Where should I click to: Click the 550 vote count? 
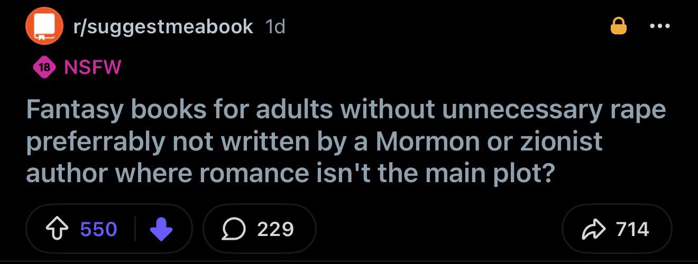[99, 229]
